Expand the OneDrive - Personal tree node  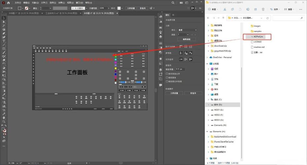[x=208, y=57]
